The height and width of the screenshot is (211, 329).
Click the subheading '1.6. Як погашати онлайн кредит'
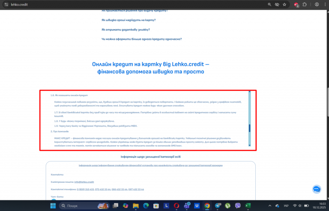69,95
